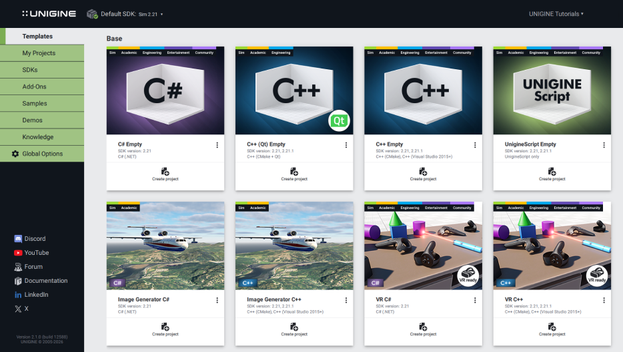Click Create project icon for UnigineScript Empty

tap(552, 172)
